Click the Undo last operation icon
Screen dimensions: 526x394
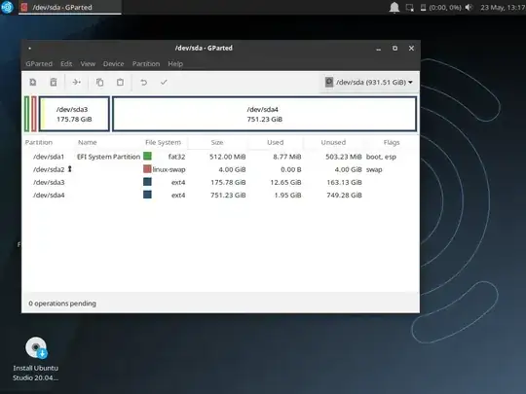click(143, 82)
